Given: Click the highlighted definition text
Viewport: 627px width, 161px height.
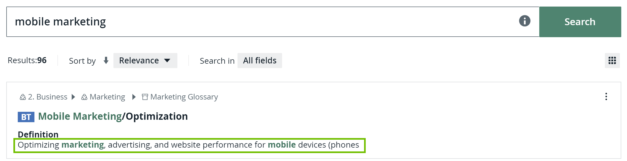Looking at the screenshot, I should [x=189, y=145].
